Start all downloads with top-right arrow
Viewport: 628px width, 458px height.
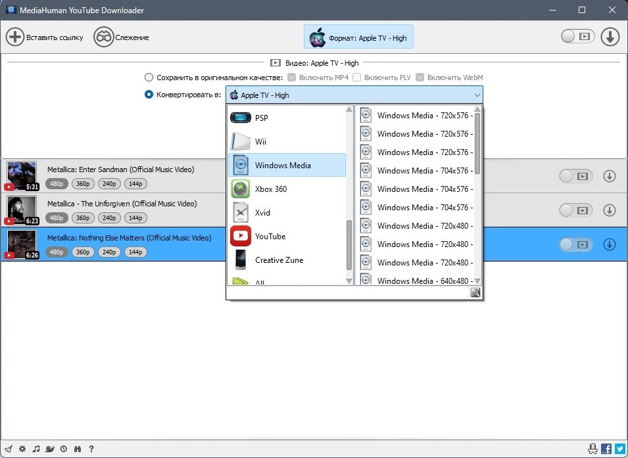click(610, 37)
